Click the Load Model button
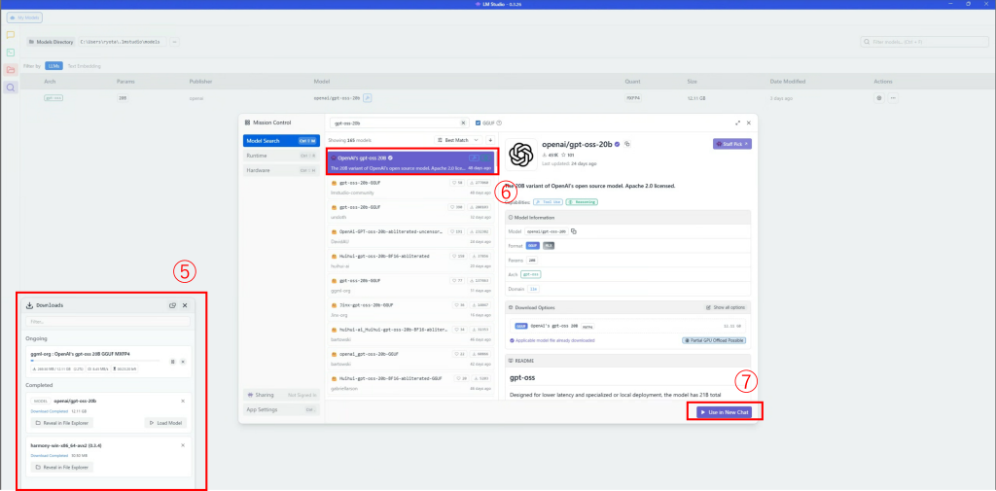Screen dimensions: 996x491 165,423
